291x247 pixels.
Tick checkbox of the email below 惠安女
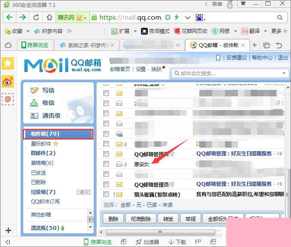[106, 174]
